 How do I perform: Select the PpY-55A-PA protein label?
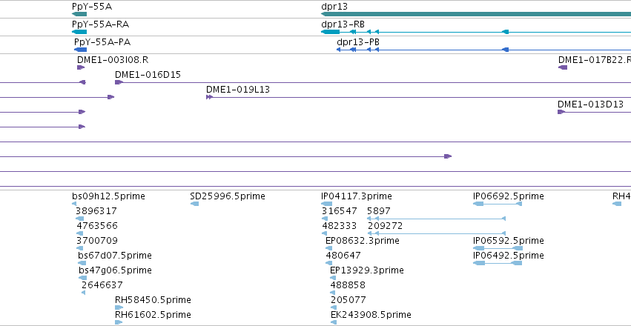[x=102, y=42]
